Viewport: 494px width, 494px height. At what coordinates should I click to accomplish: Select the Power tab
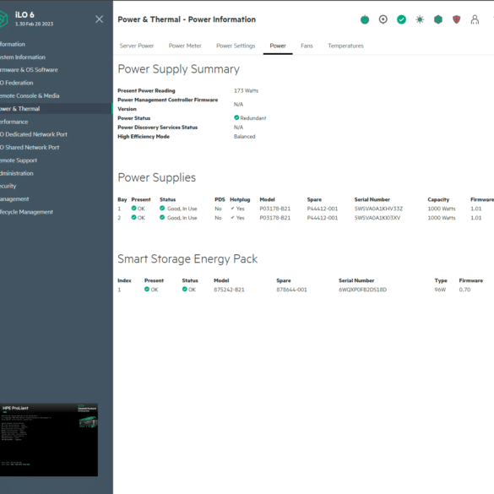point(278,46)
